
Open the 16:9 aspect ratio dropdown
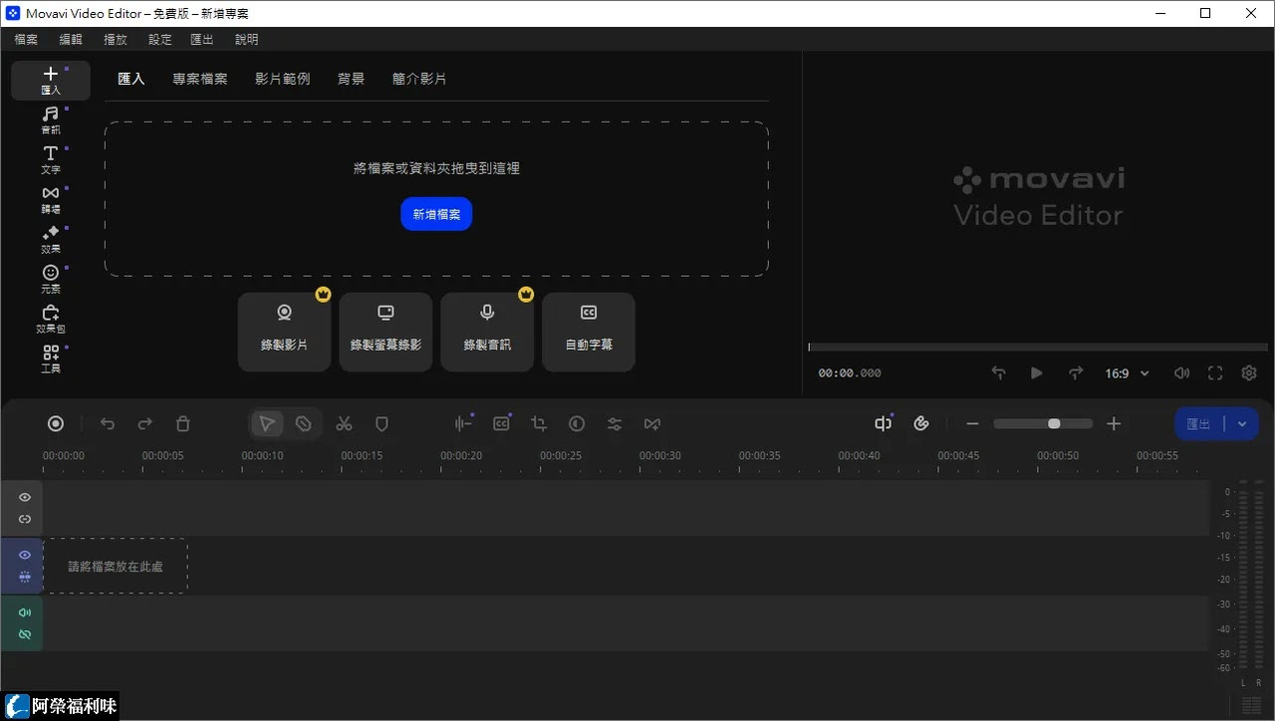(x=1127, y=373)
